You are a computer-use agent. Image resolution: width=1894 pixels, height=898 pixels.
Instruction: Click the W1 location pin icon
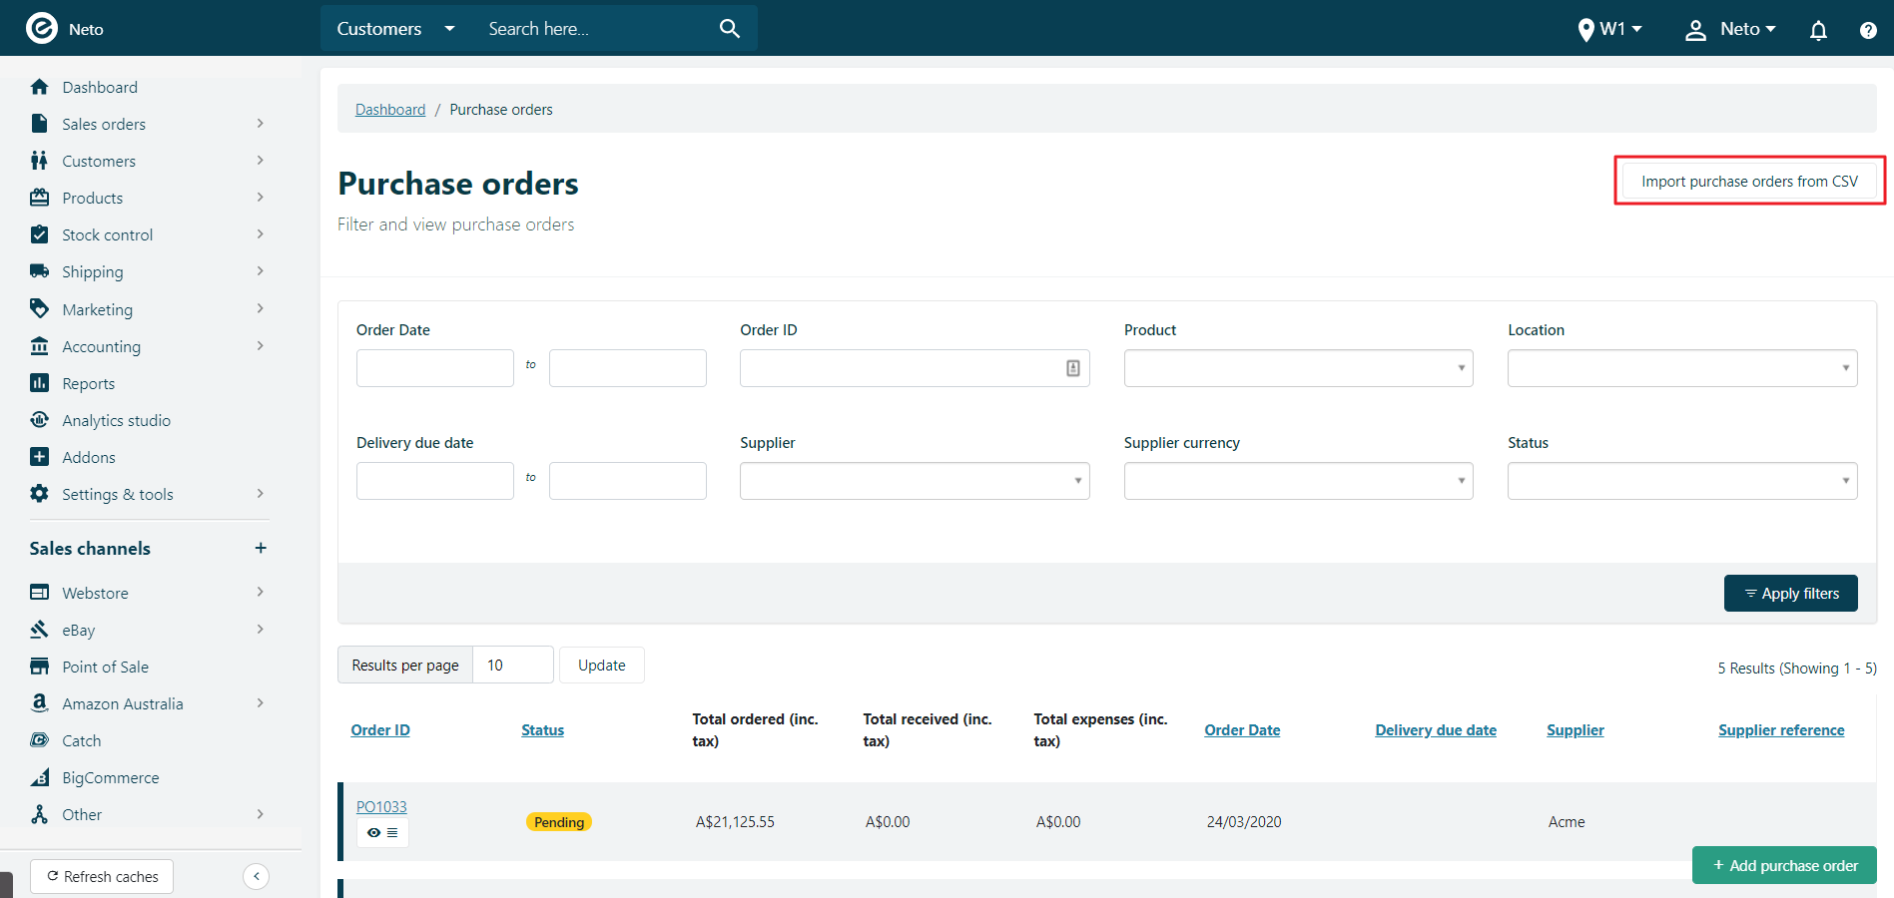[x=1585, y=30]
